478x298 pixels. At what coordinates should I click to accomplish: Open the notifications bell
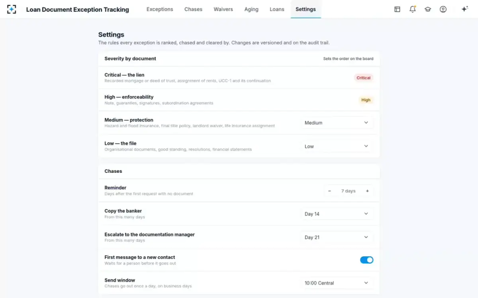413,9
